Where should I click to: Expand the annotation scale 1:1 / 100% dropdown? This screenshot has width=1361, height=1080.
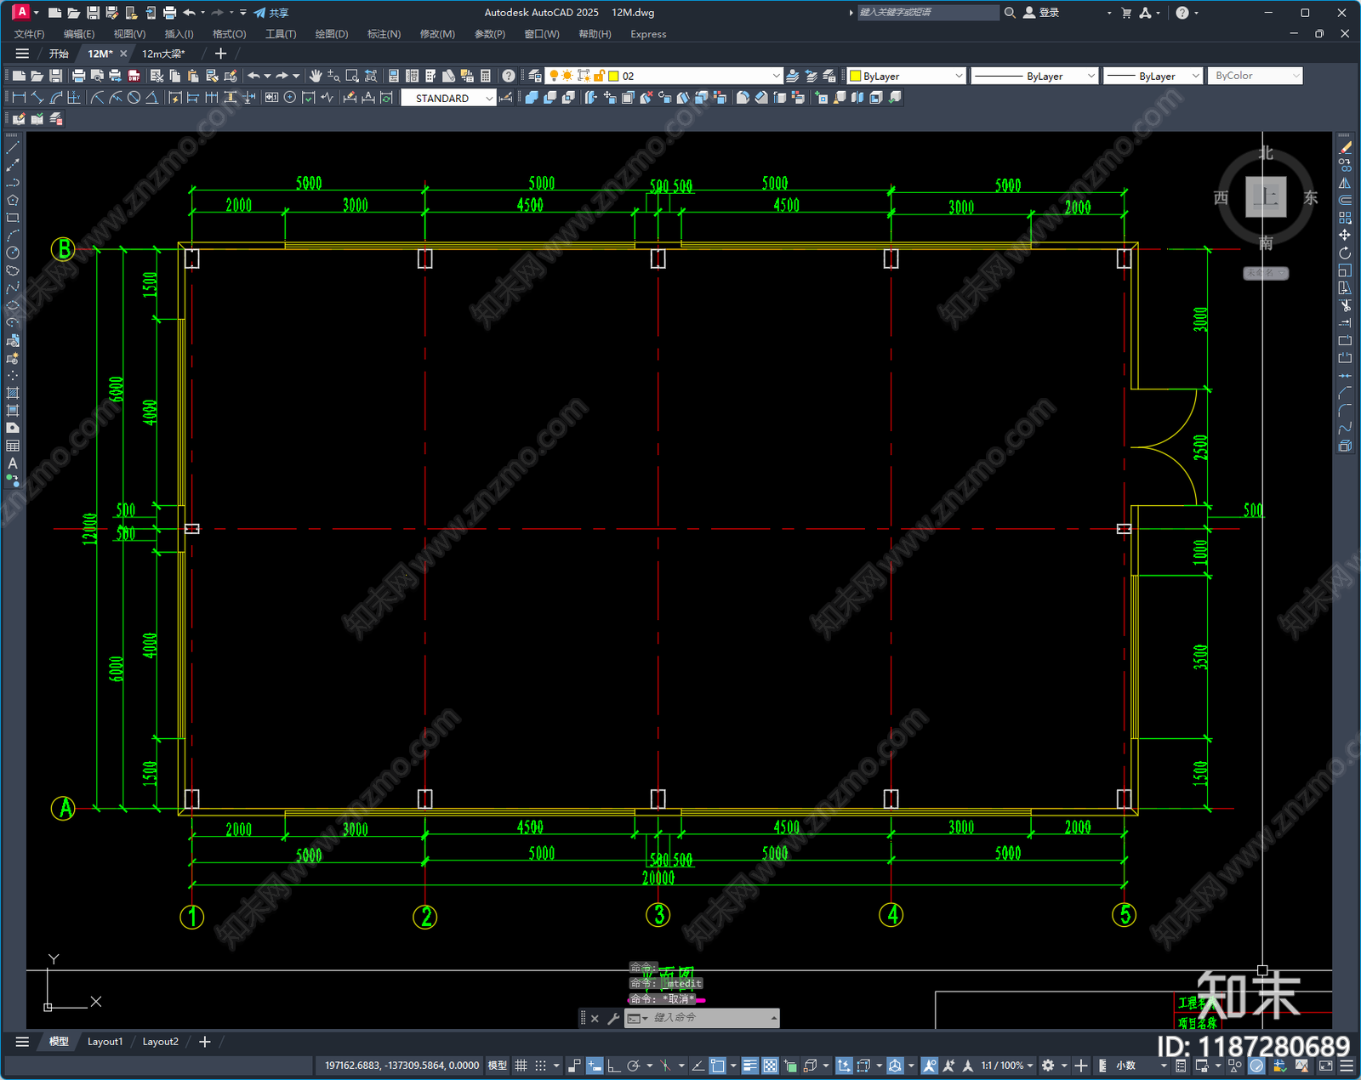(1007, 1066)
